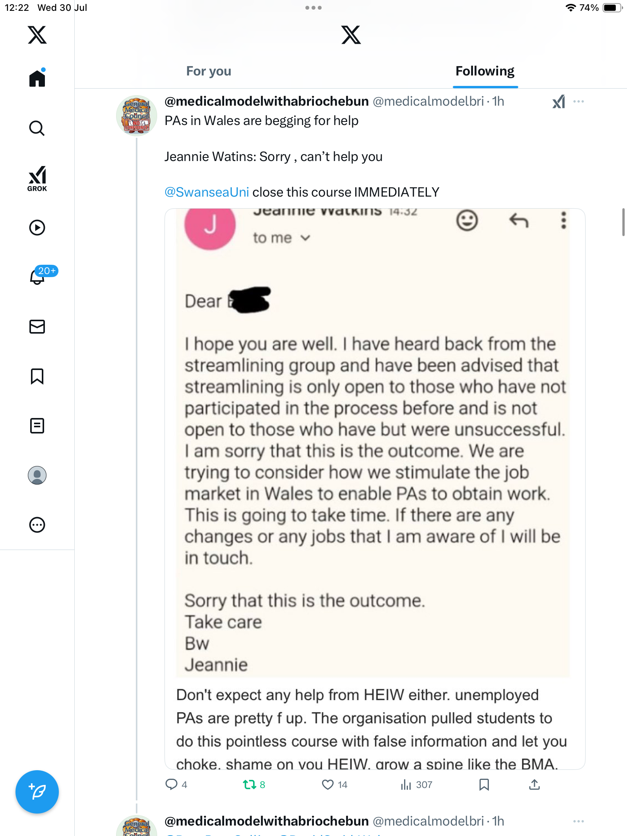The height and width of the screenshot is (836, 627).
Task: Open the Home feed icon
Action: tap(37, 78)
